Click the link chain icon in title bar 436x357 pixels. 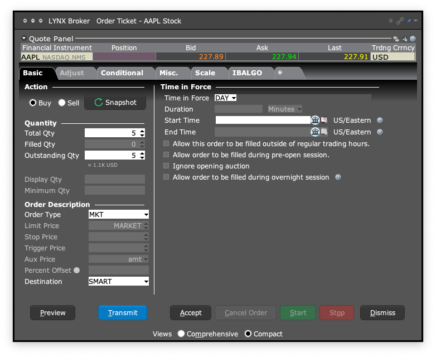tap(399, 21)
